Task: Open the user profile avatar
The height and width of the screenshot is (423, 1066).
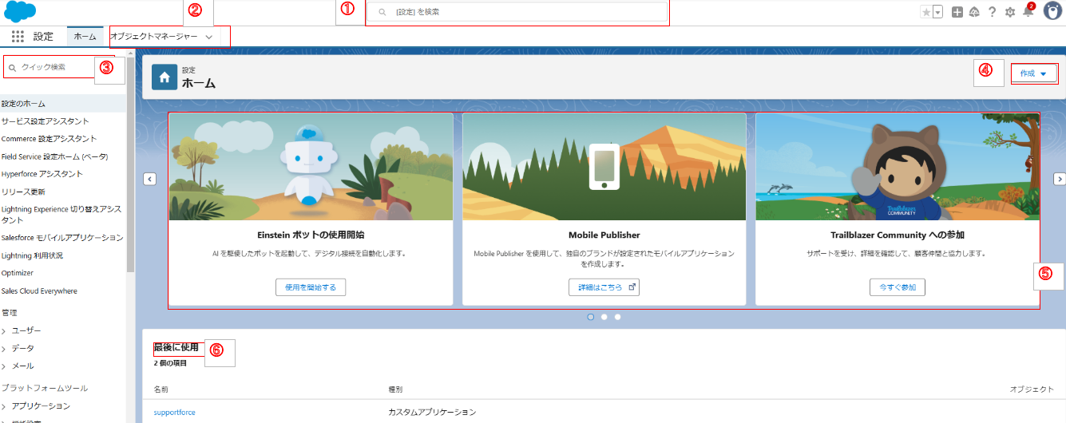Action: coord(1052,11)
